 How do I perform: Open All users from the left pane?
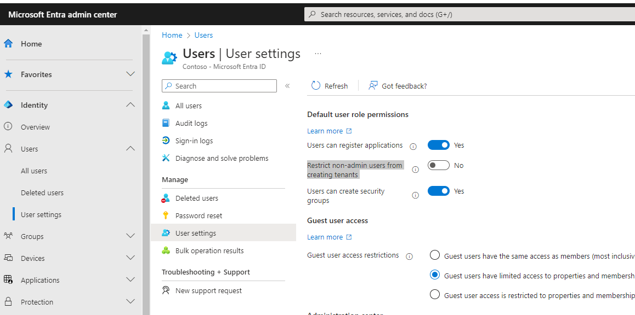click(x=33, y=170)
